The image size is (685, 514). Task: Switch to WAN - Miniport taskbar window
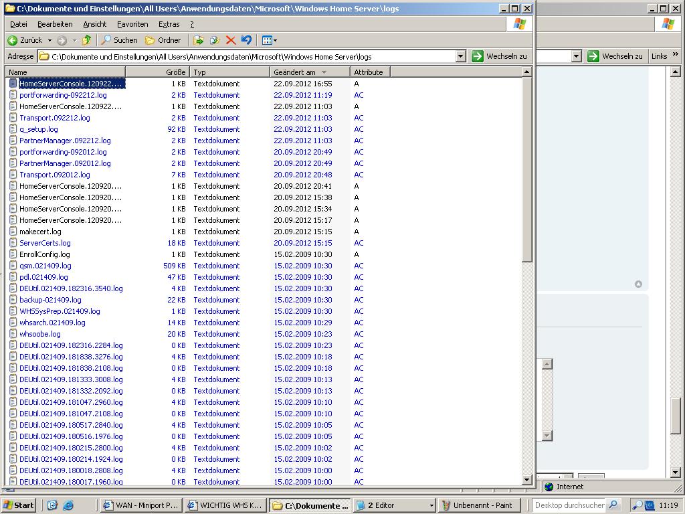(141, 505)
